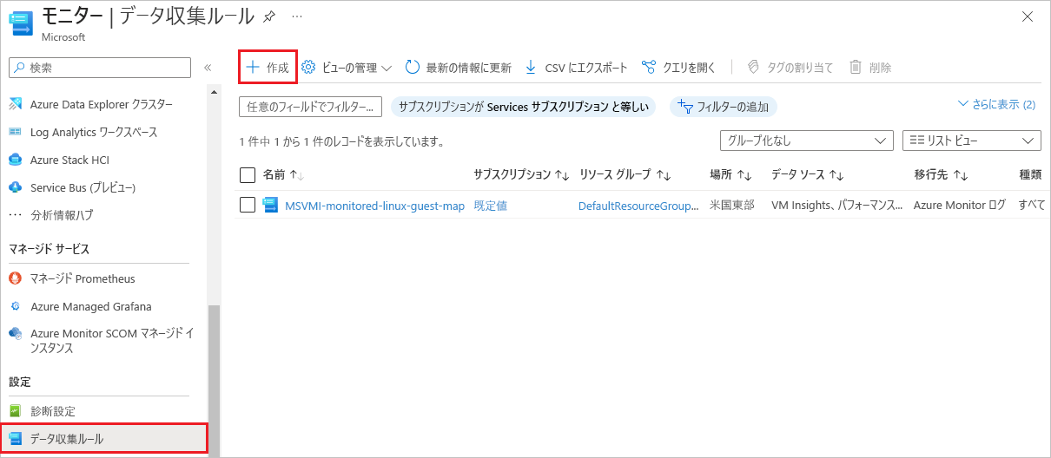Open the ellipsis more options in header
Screen dimensions: 1051x458
(x=298, y=16)
